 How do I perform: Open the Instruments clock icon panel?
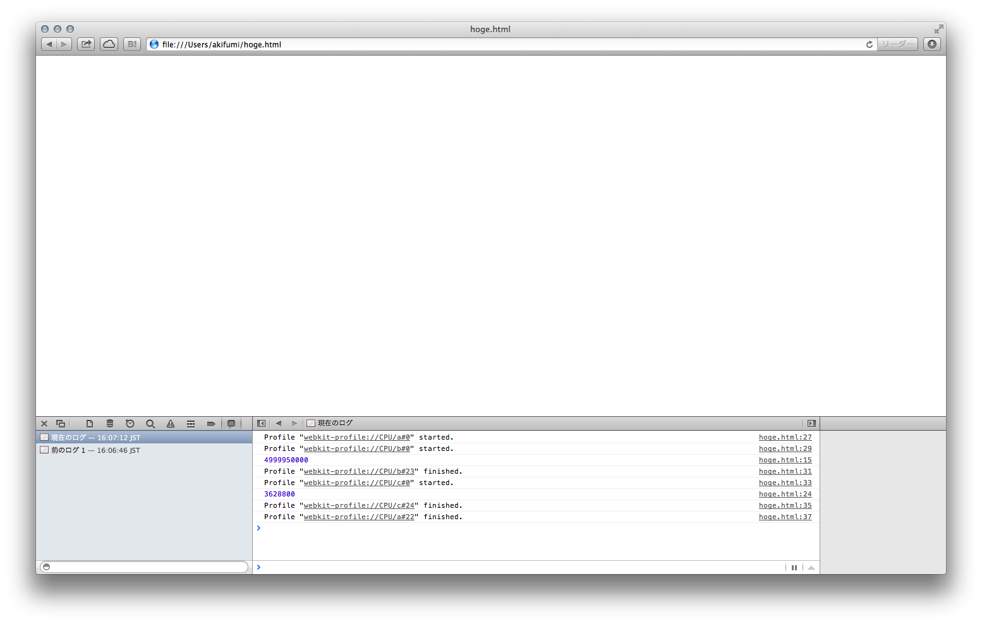[x=130, y=424]
